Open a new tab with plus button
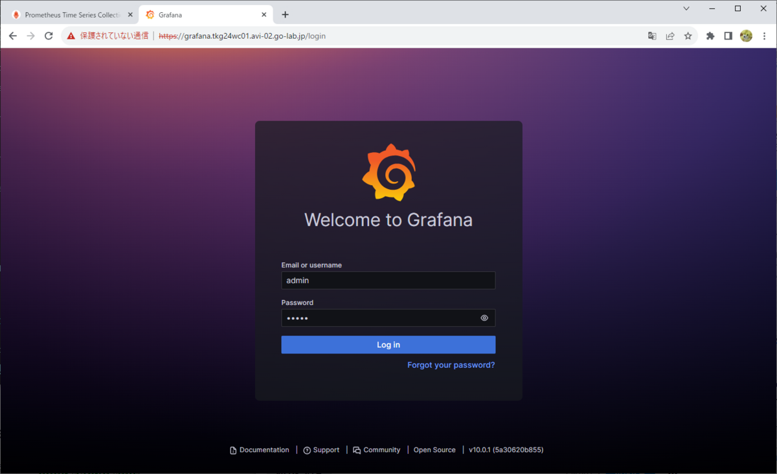Screen dimensions: 777x474 click(x=286, y=15)
